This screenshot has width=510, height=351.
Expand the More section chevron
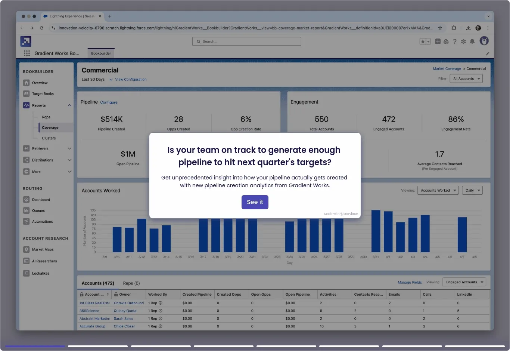click(69, 172)
